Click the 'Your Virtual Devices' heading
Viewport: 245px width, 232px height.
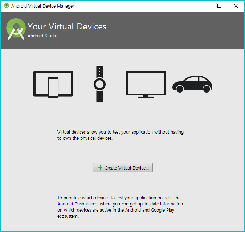pos(67,27)
